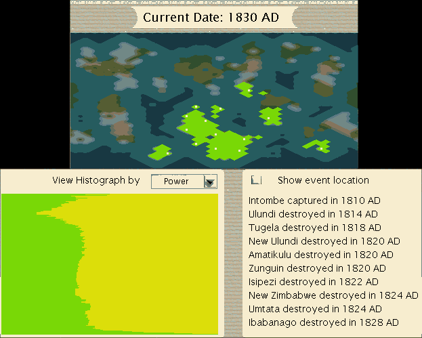The image size is (422, 338).
Task: Click the View Histograph by label
Action: pos(96,180)
